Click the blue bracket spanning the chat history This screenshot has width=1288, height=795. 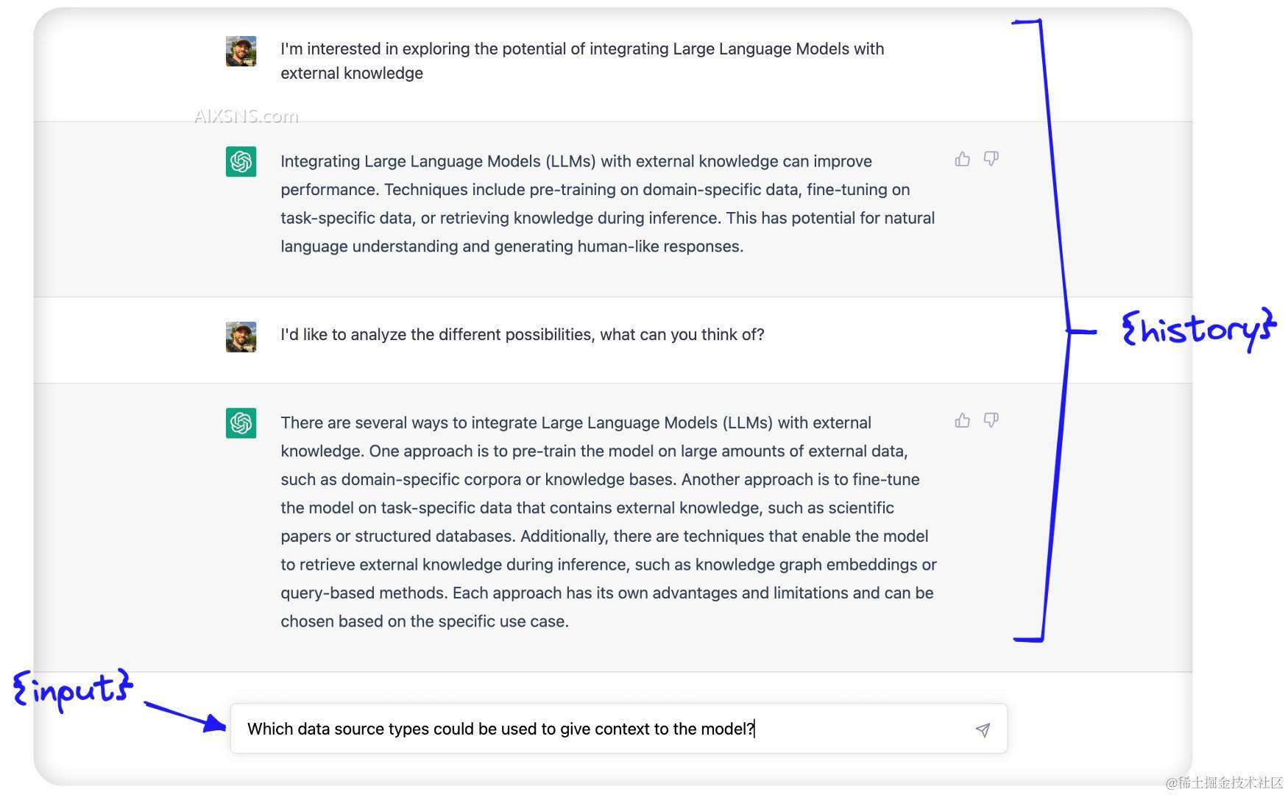click(1057, 331)
